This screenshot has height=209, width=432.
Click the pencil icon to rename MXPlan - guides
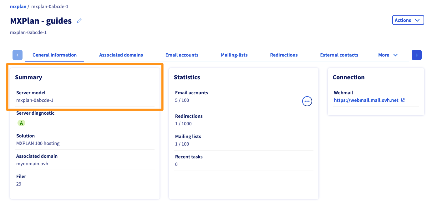pyautogui.click(x=79, y=21)
